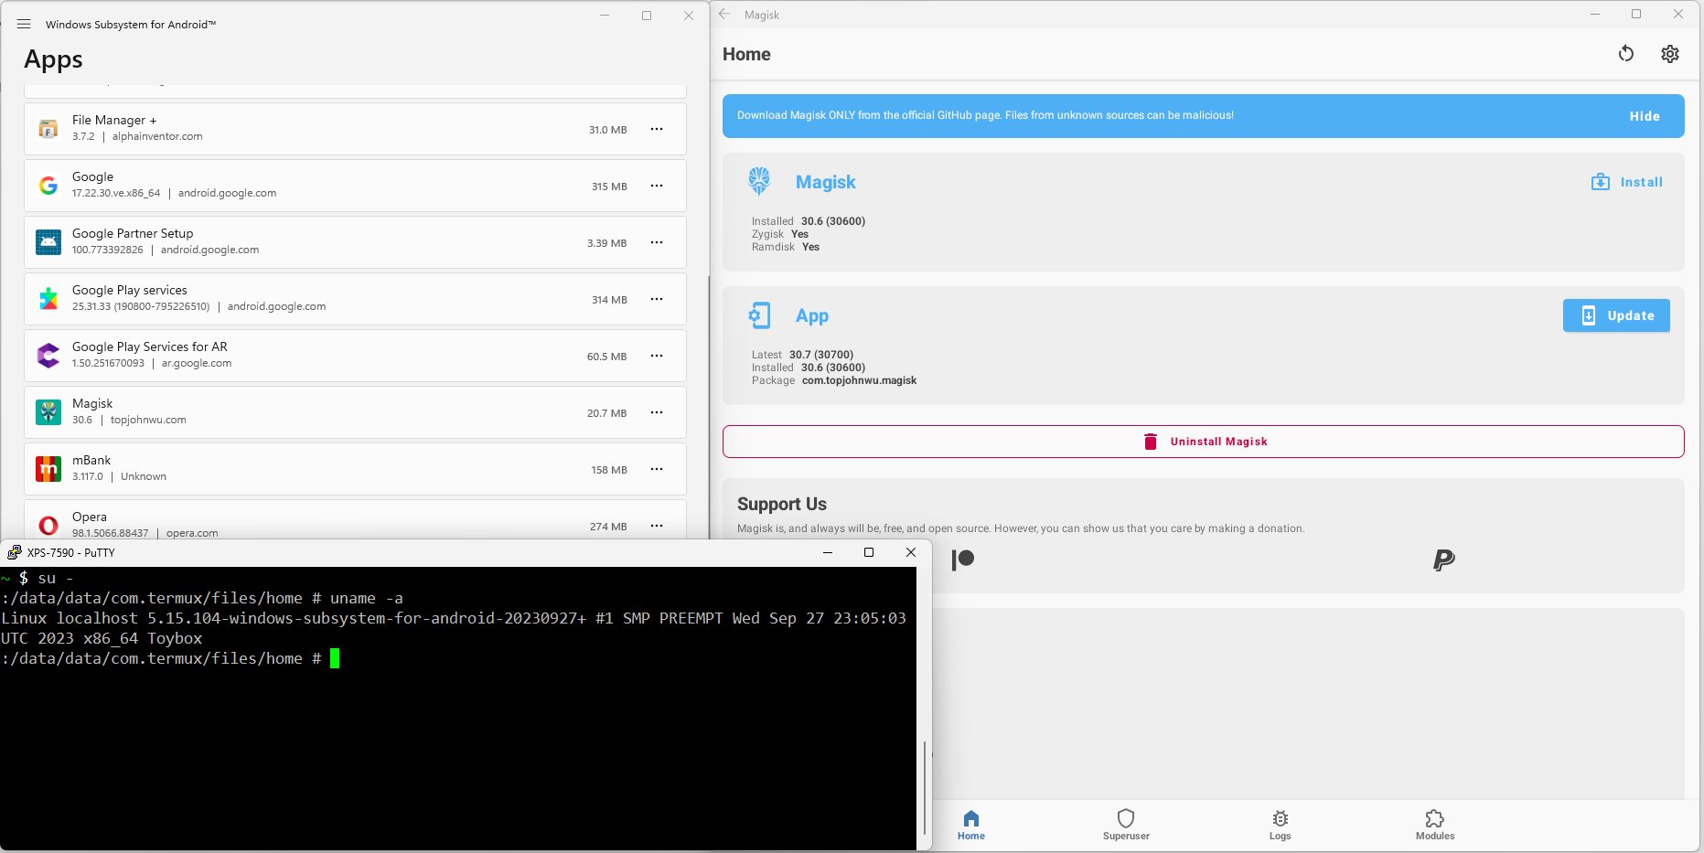
Task: Click the mBank app name
Action: 91,460
